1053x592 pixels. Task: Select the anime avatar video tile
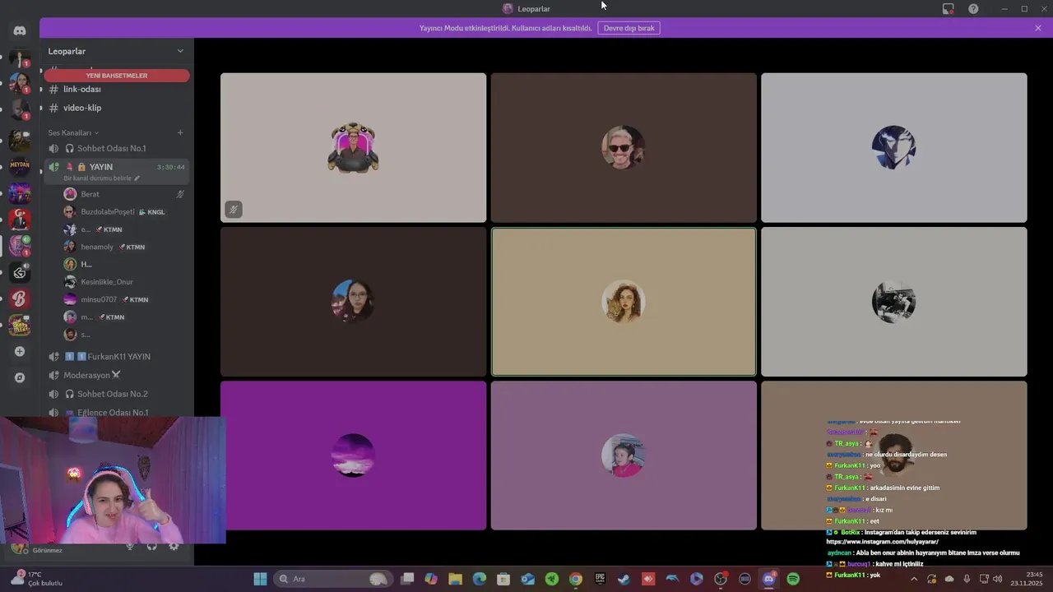tap(893, 148)
